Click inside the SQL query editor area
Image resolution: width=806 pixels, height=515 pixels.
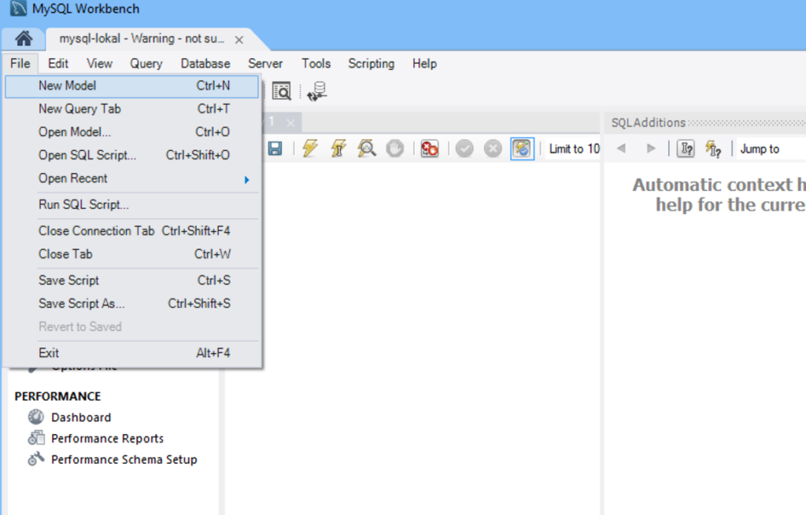(412, 339)
